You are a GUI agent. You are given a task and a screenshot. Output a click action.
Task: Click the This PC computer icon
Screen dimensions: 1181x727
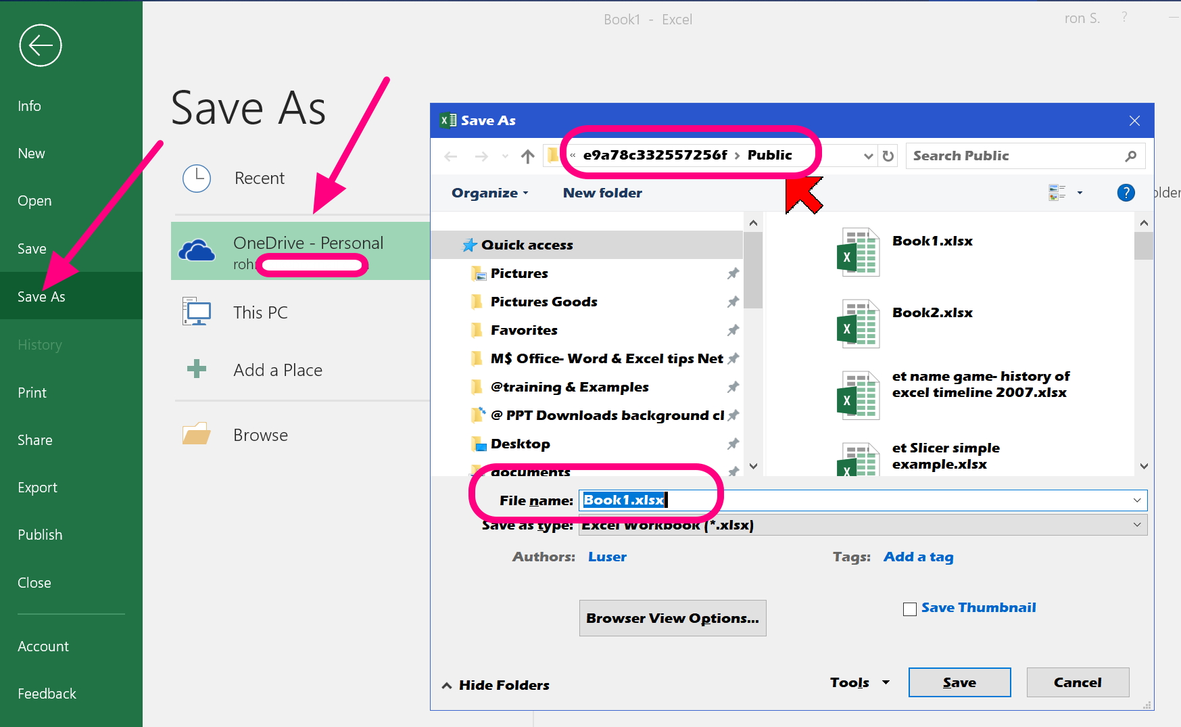(x=197, y=312)
